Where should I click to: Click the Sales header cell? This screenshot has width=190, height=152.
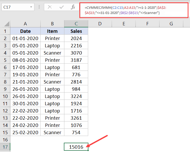tap(76, 31)
